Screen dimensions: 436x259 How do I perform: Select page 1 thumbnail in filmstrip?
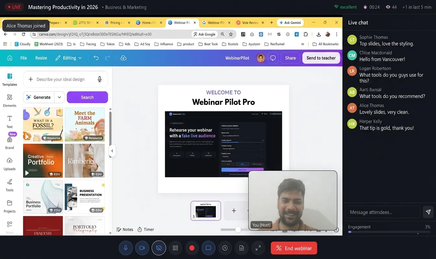[x=206, y=211]
